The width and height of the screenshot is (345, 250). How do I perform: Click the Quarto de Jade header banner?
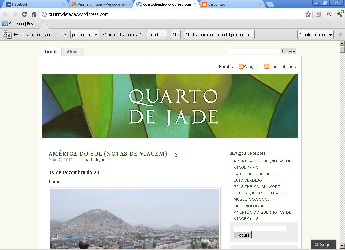[170, 106]
